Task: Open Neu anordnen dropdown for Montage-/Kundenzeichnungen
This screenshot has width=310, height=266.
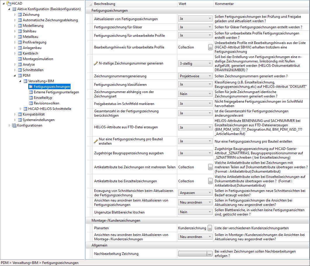Action: click(195, 237)
